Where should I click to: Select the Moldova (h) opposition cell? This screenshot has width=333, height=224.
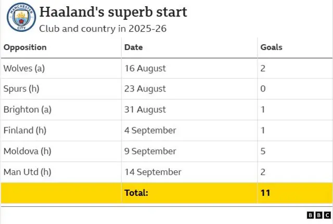27,151
